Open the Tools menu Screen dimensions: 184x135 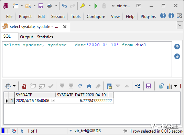pos(76,17)
